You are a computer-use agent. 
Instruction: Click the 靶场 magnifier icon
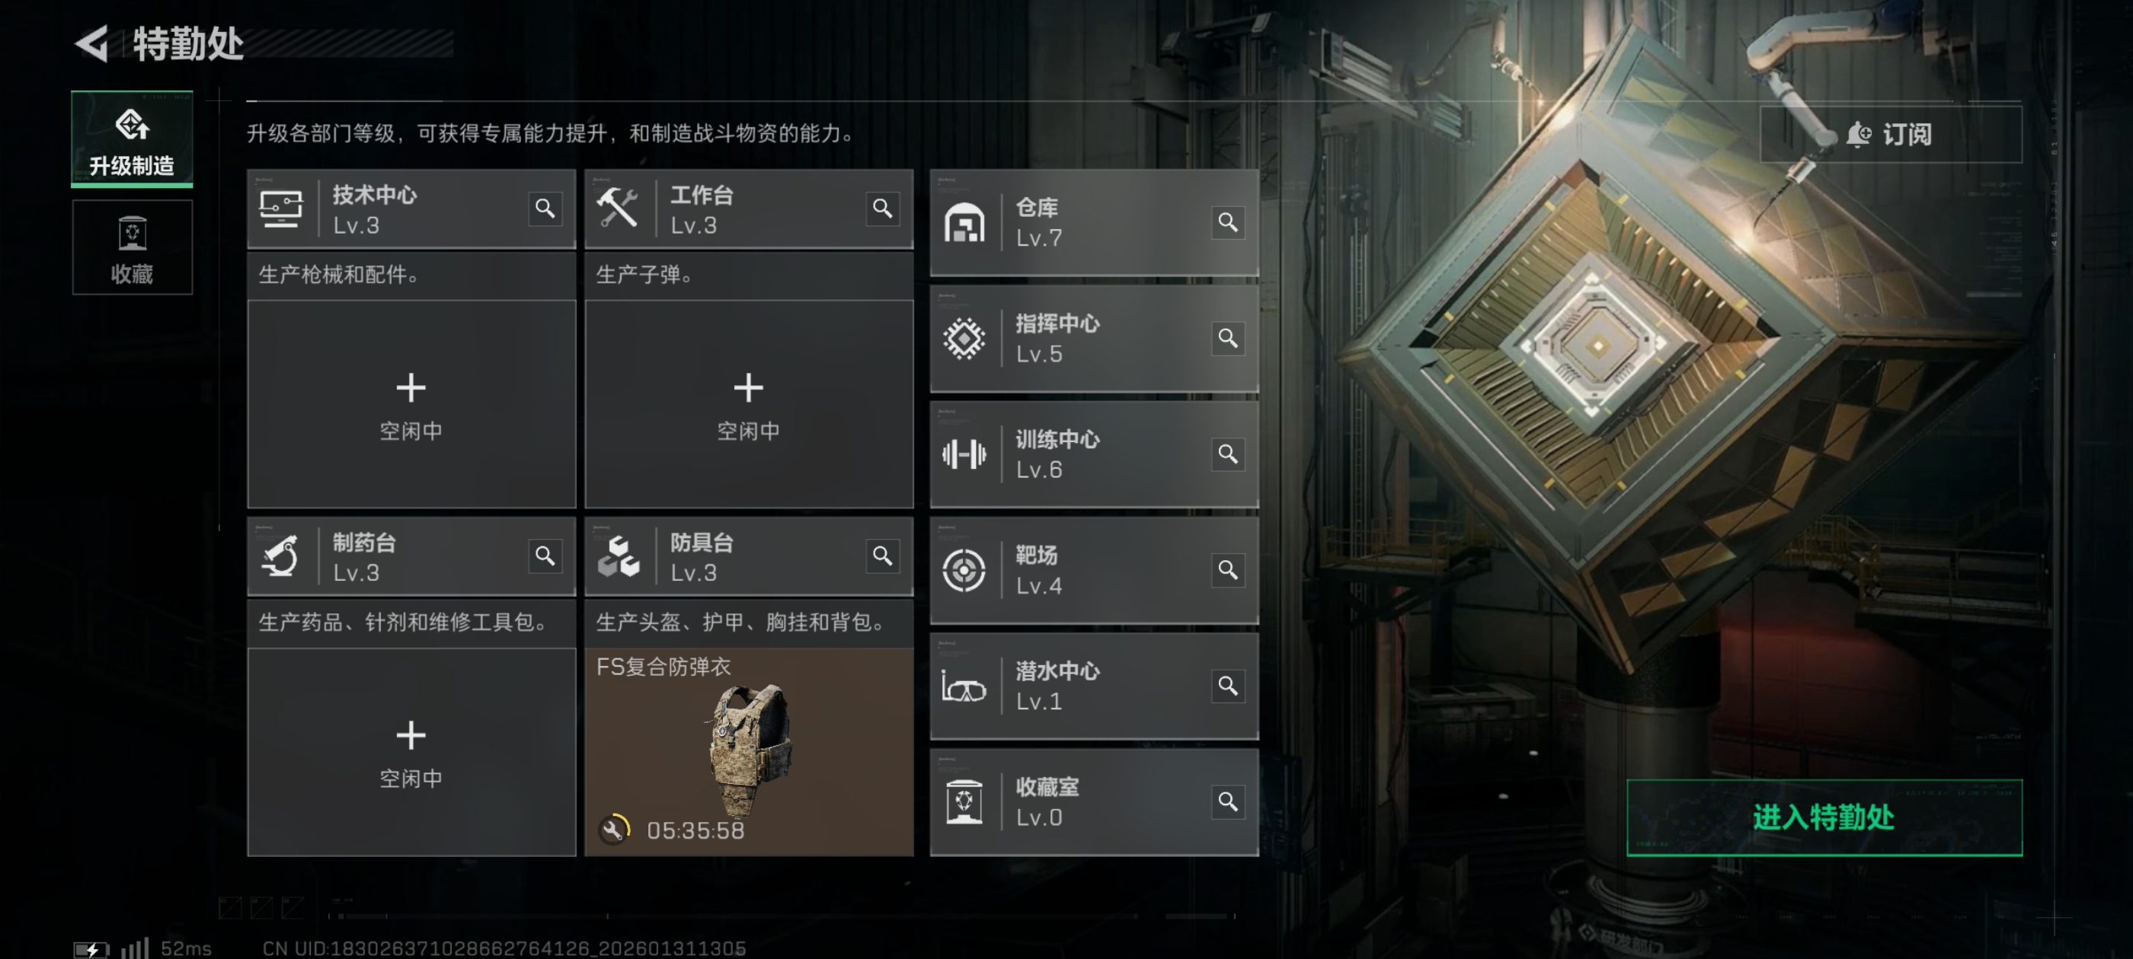click(1228, 569)
